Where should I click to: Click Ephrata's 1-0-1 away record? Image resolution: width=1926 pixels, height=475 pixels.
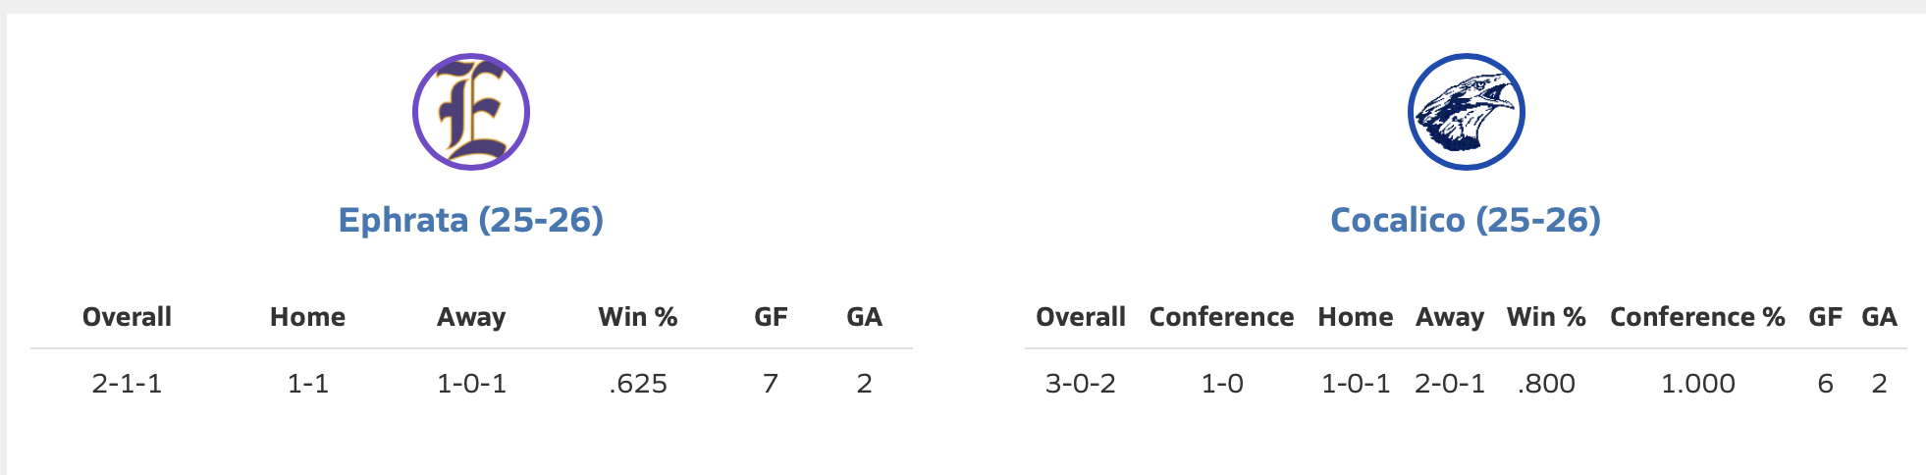click(x=471, y=384)
